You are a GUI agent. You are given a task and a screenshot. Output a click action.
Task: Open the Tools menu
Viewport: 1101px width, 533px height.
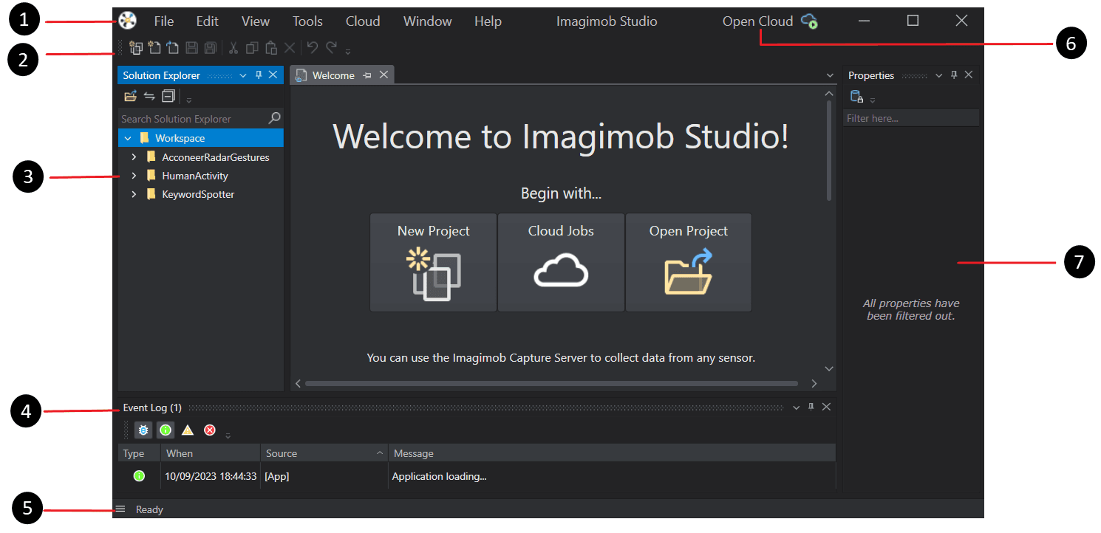coord(307,21)
